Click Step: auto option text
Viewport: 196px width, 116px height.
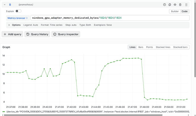(x=71, y=25)
